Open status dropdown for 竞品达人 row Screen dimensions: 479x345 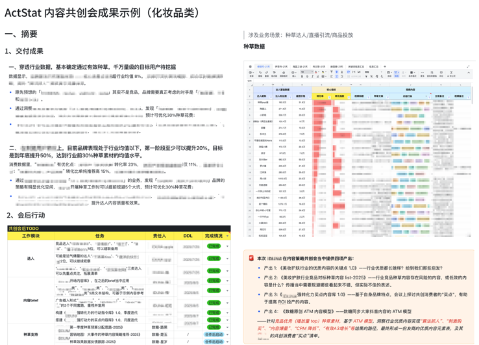tap(228, 246)
